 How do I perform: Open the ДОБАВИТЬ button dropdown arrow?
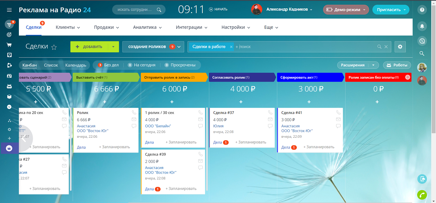coord(113,47)
